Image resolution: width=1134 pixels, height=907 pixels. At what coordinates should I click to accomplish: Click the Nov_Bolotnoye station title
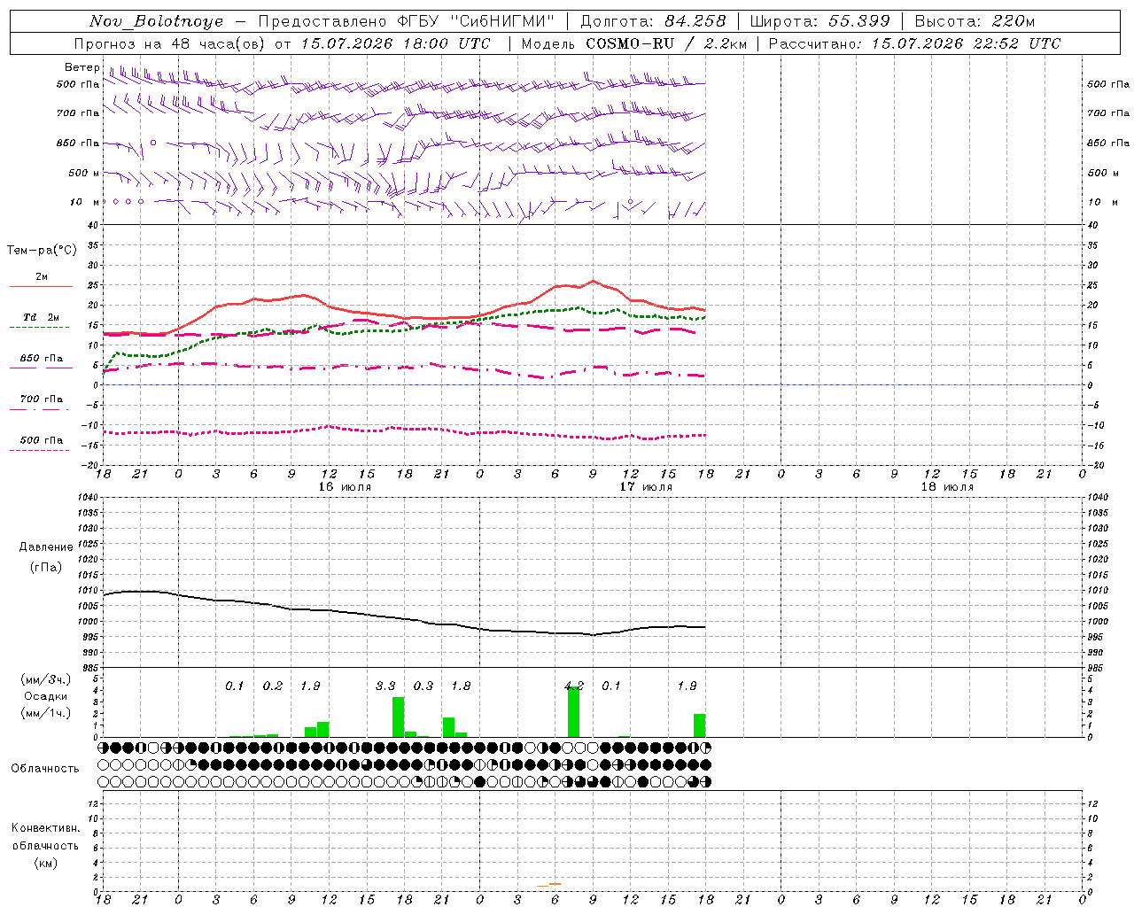pos(157,21)
